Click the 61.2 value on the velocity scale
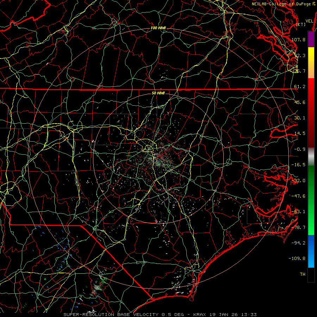This screenshot has height=317, width=317. coord(300,87)
